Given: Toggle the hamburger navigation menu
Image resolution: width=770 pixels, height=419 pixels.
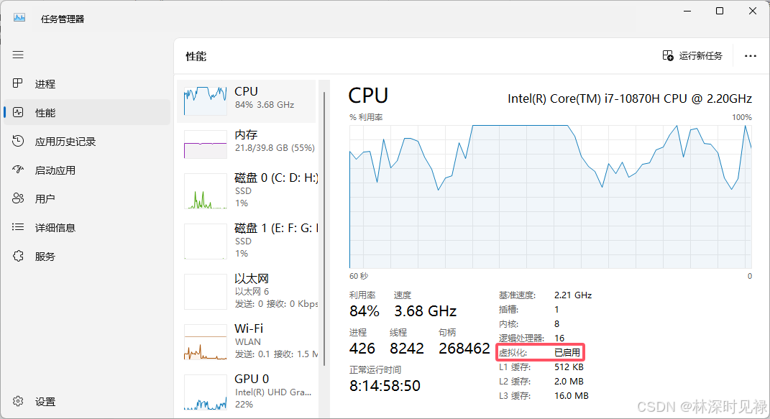Looking at the screenshot, I should (18, 55).
